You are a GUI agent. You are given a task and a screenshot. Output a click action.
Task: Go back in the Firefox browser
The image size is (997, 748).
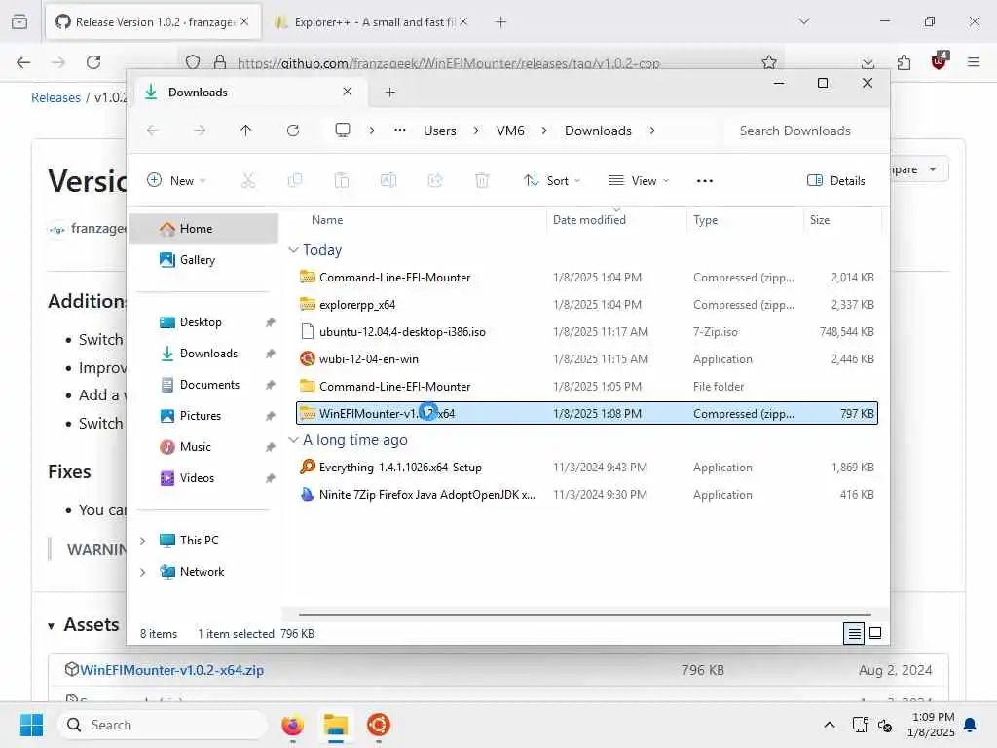[x=23, y=62]
